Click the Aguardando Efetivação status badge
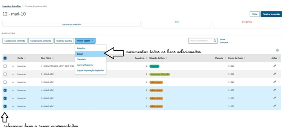Screen dimensions: 284x134 tap(159, 74)
